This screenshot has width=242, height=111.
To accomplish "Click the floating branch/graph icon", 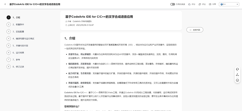I will pyautogui.click(x=237, y=75).
